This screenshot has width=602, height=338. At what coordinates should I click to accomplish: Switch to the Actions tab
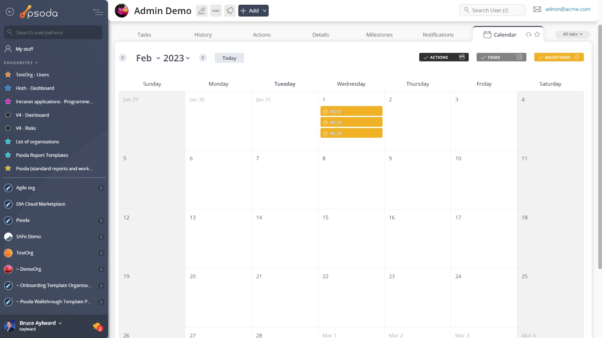262,35
